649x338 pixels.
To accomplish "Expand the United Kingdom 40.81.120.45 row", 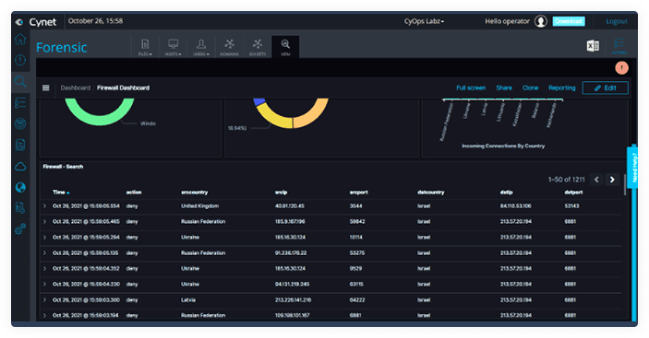I will click(x=44, y=206).
